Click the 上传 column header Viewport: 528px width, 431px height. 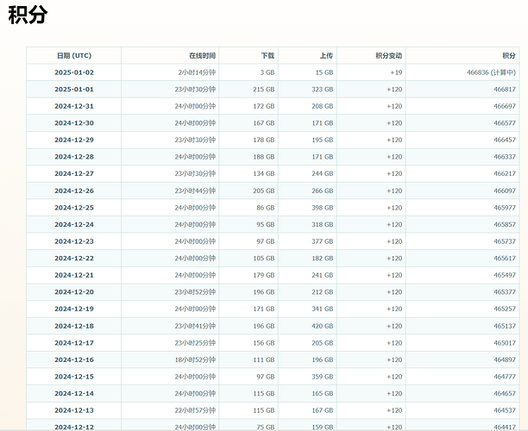pyautogui.click(x=326, y=55)
